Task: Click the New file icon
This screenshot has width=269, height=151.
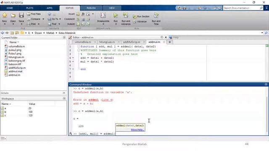Action: point(5,16)
